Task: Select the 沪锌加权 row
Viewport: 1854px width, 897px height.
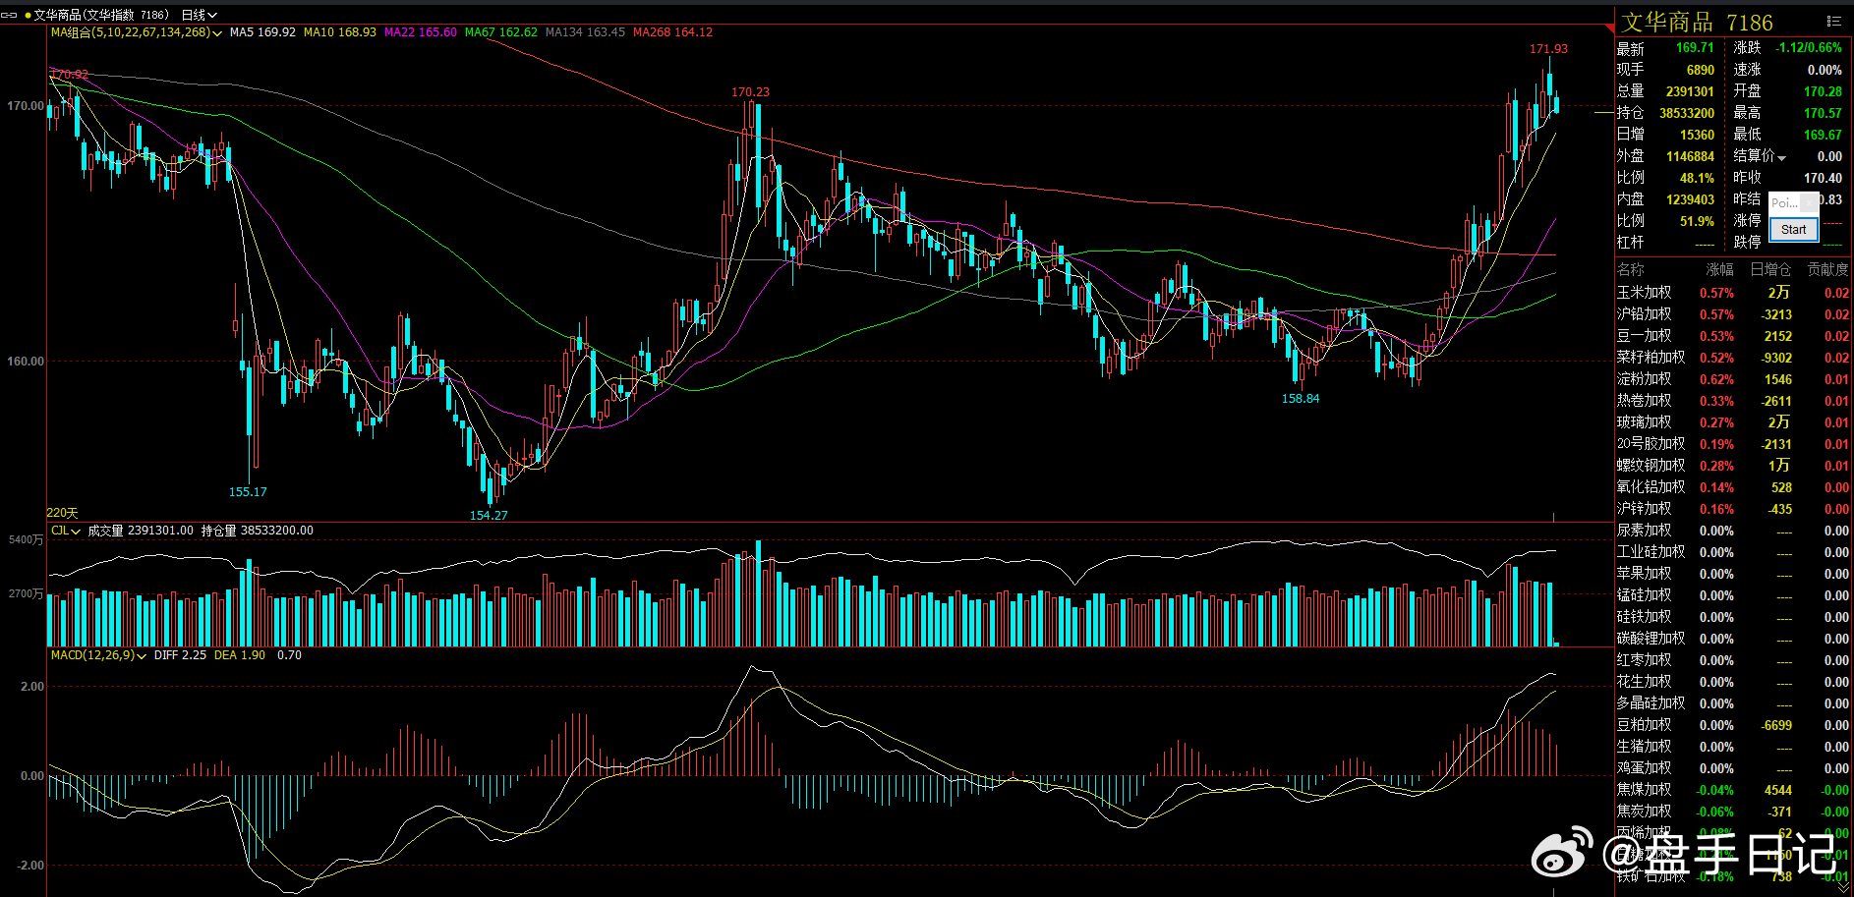Action: 1734,509
